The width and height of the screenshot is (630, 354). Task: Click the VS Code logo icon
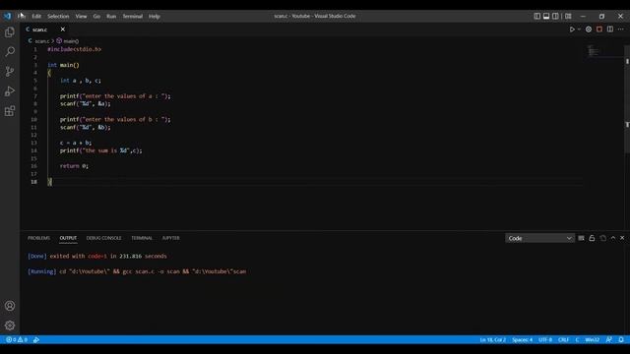coord(7,16)
